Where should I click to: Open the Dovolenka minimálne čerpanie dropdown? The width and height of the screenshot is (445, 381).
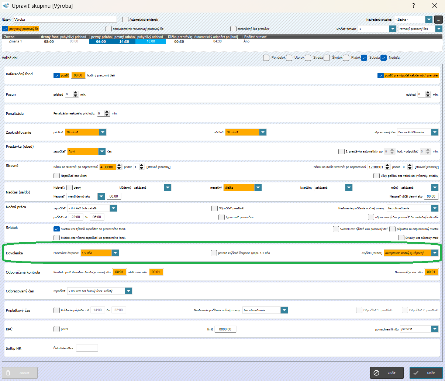point(115,253)
